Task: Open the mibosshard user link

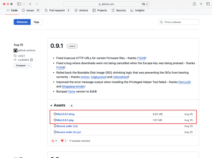Action: [121, 77]
